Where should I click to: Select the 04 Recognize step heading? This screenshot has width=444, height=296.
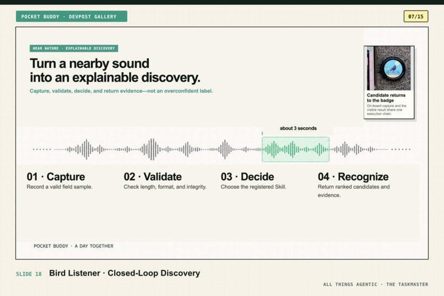pyautogui.click(x=353, y=177)
